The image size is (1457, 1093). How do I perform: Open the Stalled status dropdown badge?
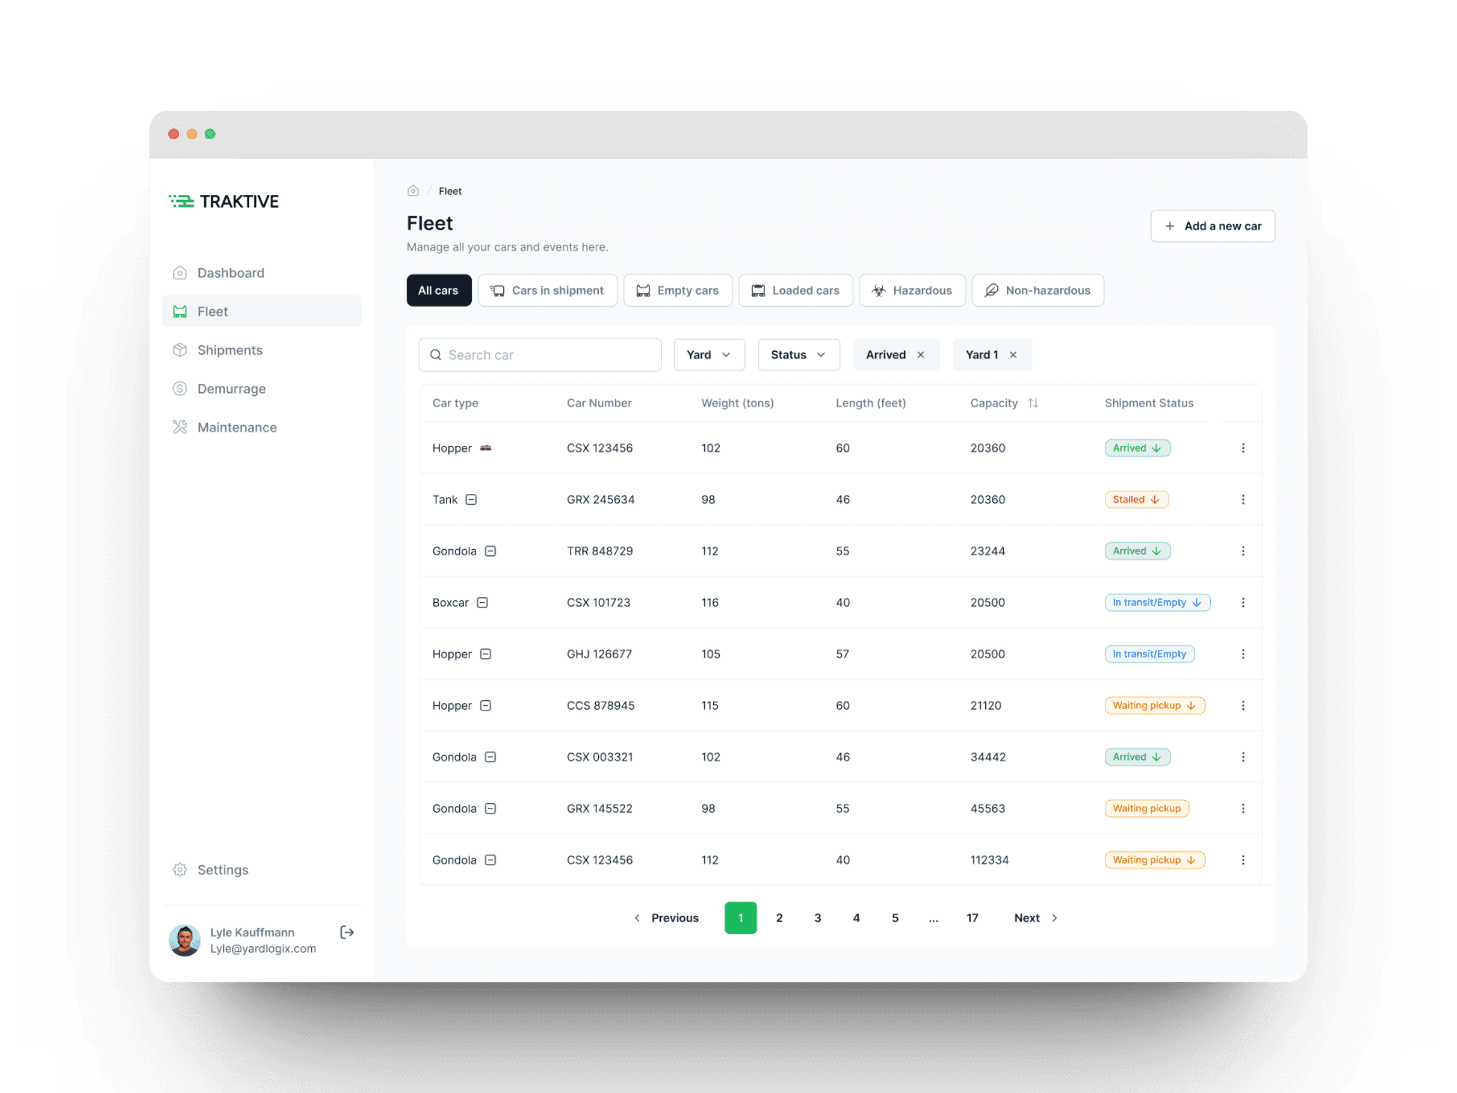pos(1136,500)
